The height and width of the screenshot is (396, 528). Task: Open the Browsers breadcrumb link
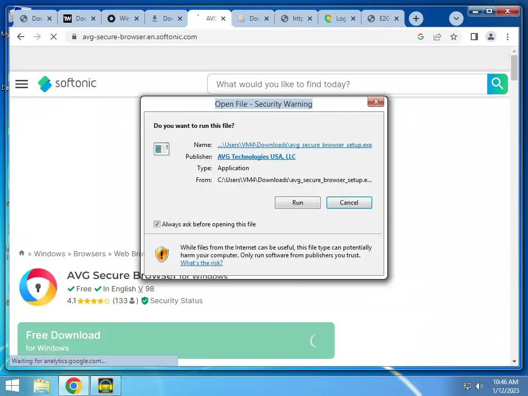tap(90, 254)
